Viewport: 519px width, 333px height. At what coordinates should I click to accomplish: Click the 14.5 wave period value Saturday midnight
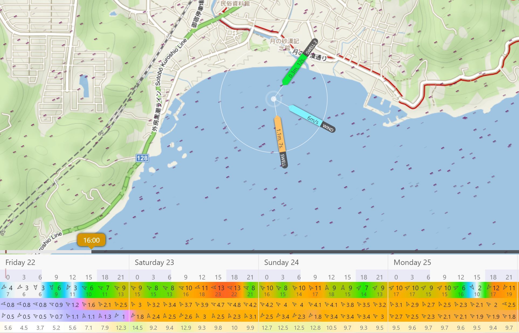tap(137, 328)
